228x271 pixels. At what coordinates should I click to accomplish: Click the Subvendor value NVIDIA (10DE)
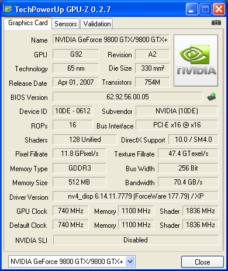177,111
